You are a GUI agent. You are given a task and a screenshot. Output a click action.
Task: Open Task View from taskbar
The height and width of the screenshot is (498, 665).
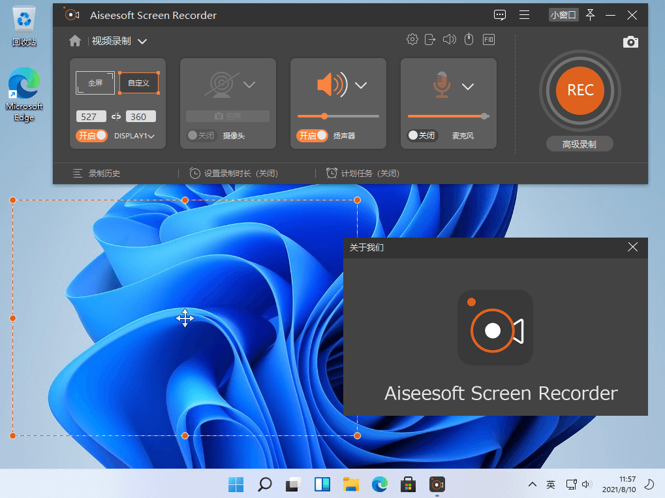pyautogui.click(x=293, y=484)
